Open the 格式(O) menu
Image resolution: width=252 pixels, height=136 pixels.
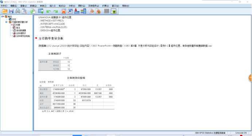(x=62, y=6)
